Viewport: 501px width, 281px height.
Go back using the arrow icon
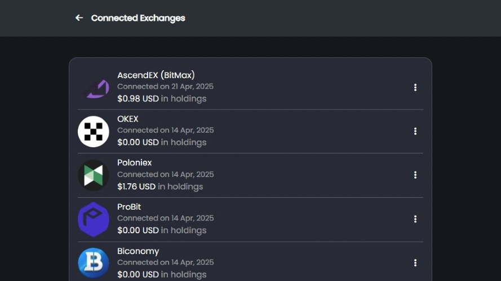79,18
